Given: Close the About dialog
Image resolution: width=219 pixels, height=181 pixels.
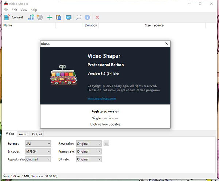Looking at the screenshot, I should click(x=167, y=44).
